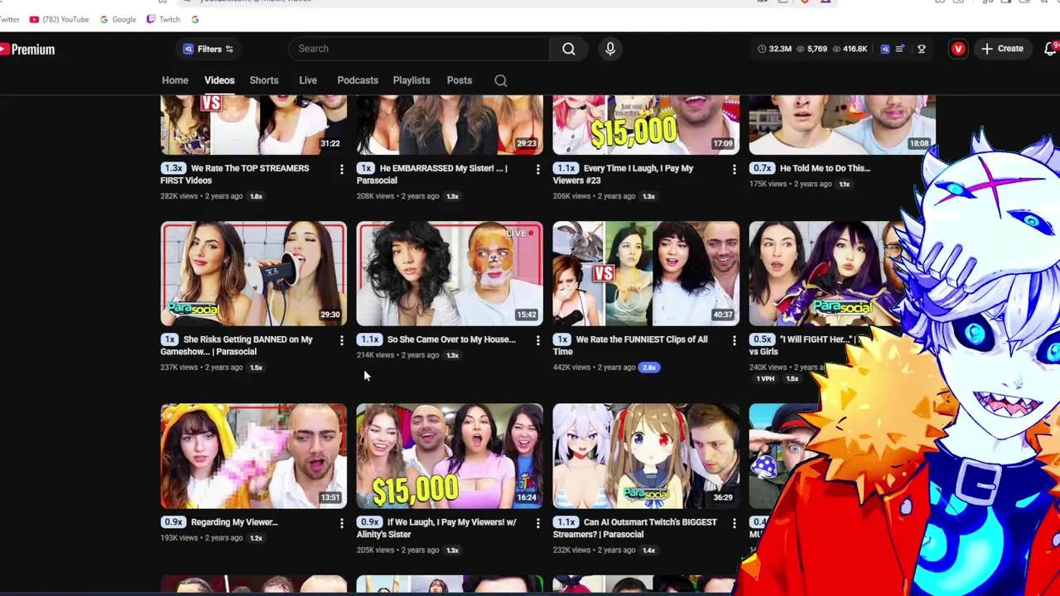This screenshot has width=1060, height=596.
Task: Open the vidIQ Filters panel
Action: [x=209, y=49]
